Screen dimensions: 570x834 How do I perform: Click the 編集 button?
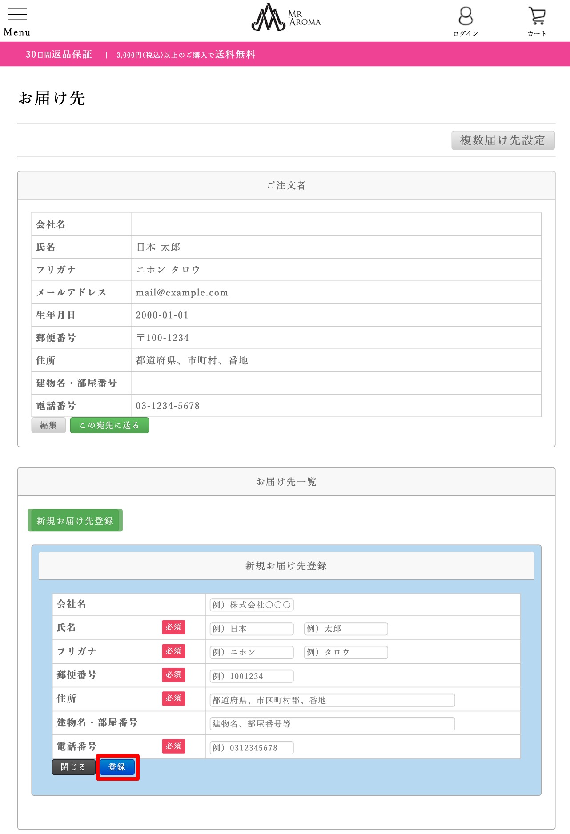click(48, 425)
